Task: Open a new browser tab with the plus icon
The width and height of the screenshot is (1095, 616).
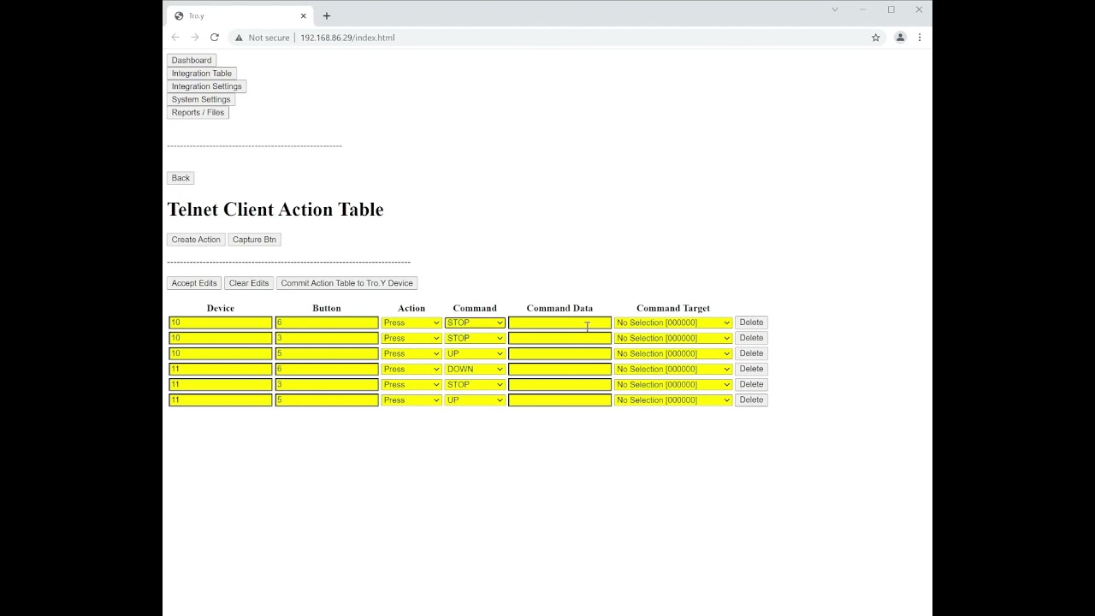Action: coord(327,15)
